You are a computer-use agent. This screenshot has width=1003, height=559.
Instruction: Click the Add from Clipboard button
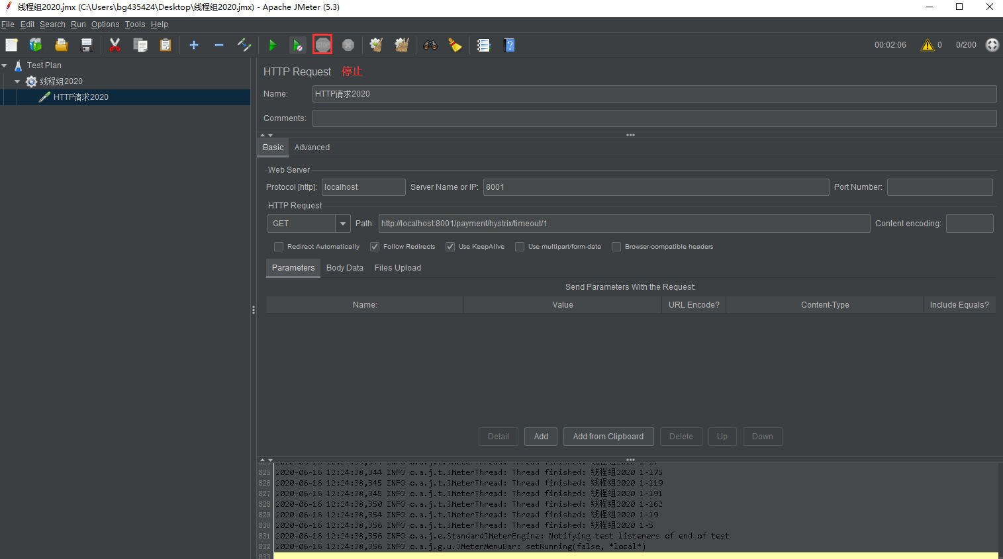click(x=608, y=437)
